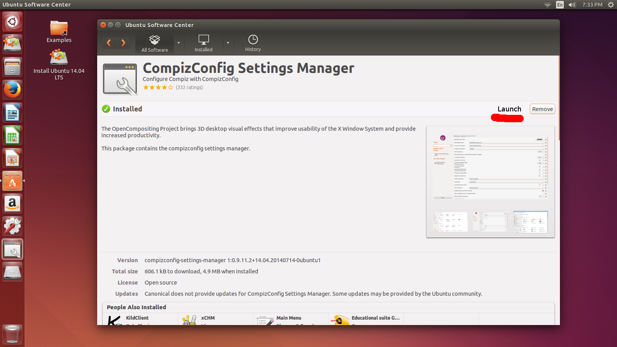The width and height of the screenshot is (617, 347).
Task: Click the Main Menu app icon
Action: click(265, 320)
